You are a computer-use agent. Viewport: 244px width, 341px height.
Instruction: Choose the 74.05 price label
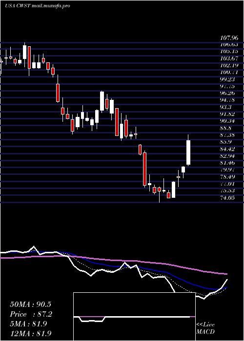point(227,198)
